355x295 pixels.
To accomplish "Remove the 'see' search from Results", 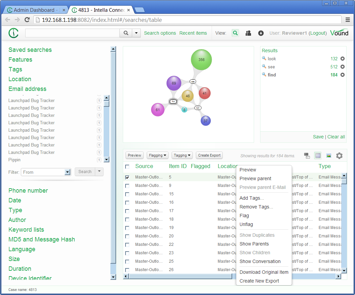I will [343, 67].
